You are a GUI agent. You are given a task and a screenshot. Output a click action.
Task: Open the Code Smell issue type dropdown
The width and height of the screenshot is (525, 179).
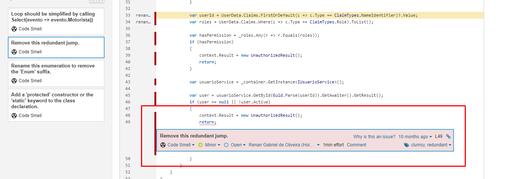tap(181, 145)
